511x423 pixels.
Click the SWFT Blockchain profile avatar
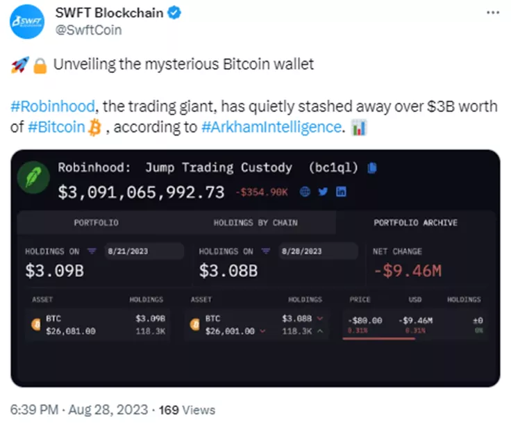(x=27, y=22)
